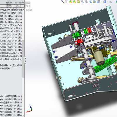Select tree row "001<3> (默认<<Defau"
This screenshot has width=117, height=117.
tap(11, 22)
